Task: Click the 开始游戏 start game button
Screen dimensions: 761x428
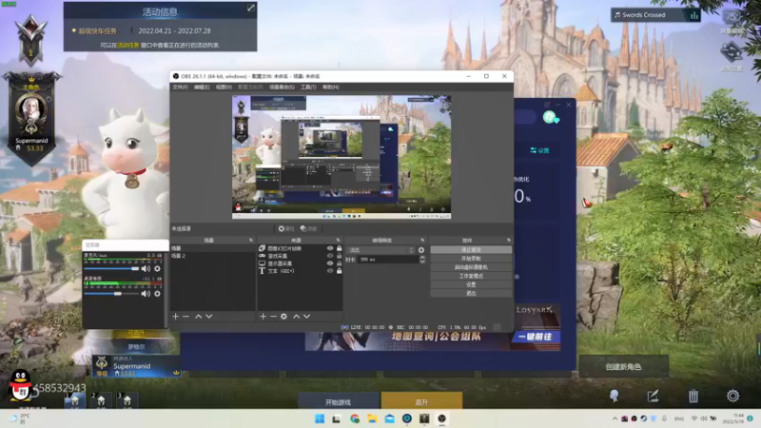Action: tap(339, 401)
